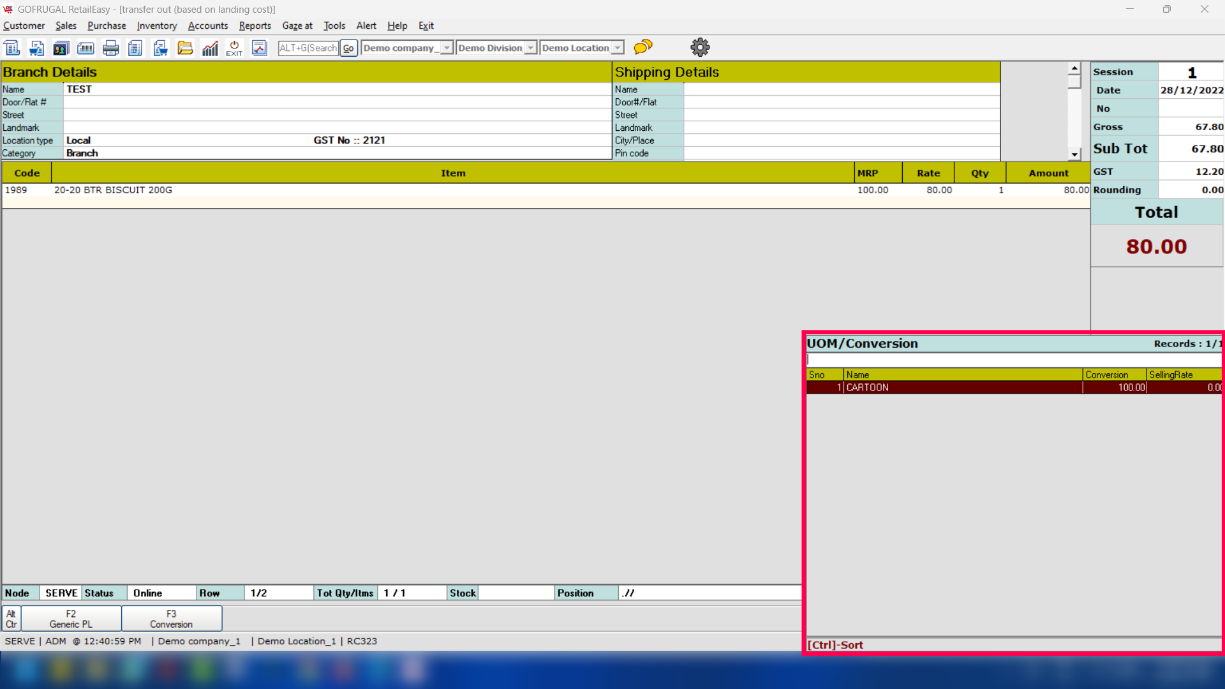The height and width of the screenshot is (689, 1225).
Task: Click the bar chart growth icon
Action: coord(210,48)
